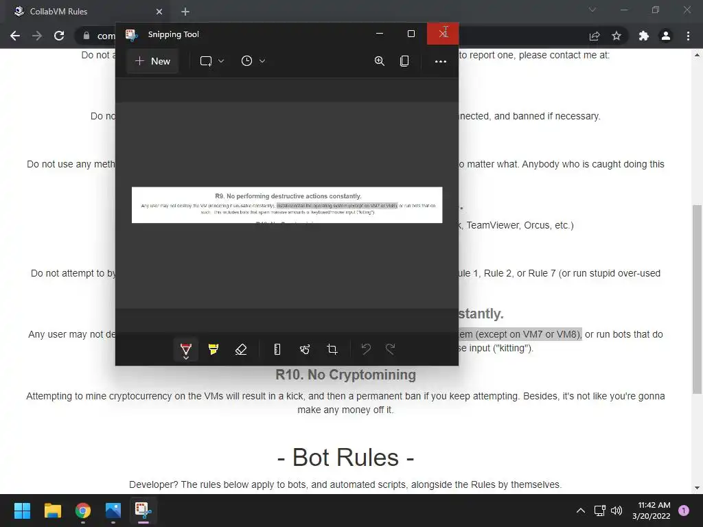Close the Snipping Tool window
703x527 pixels.
(x=443, y=34)
